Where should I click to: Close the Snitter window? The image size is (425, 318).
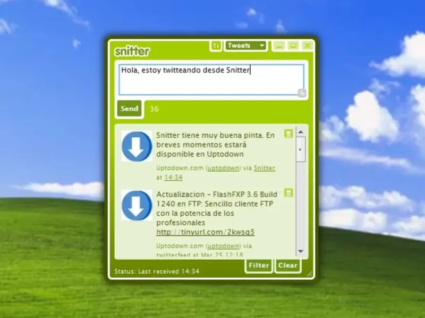click(307, 46)
